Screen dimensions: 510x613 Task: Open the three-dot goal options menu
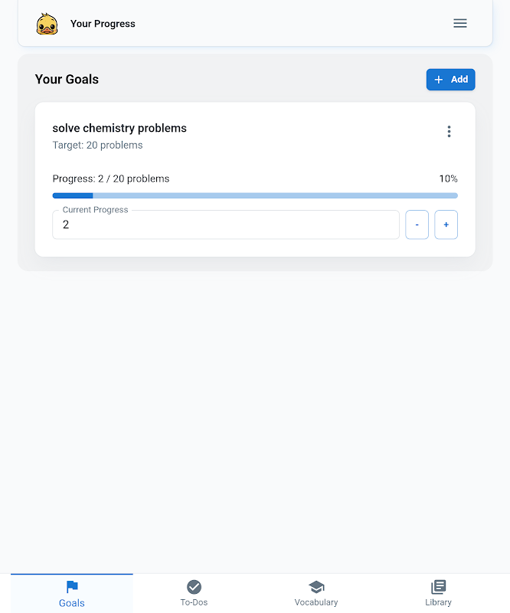pos(449,132)
